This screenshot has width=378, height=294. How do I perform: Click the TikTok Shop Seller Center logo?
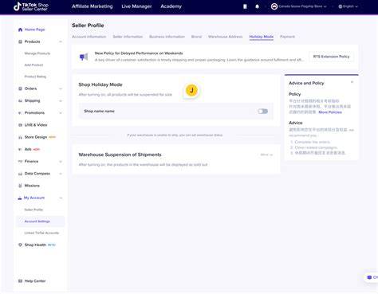click(31, 6)
